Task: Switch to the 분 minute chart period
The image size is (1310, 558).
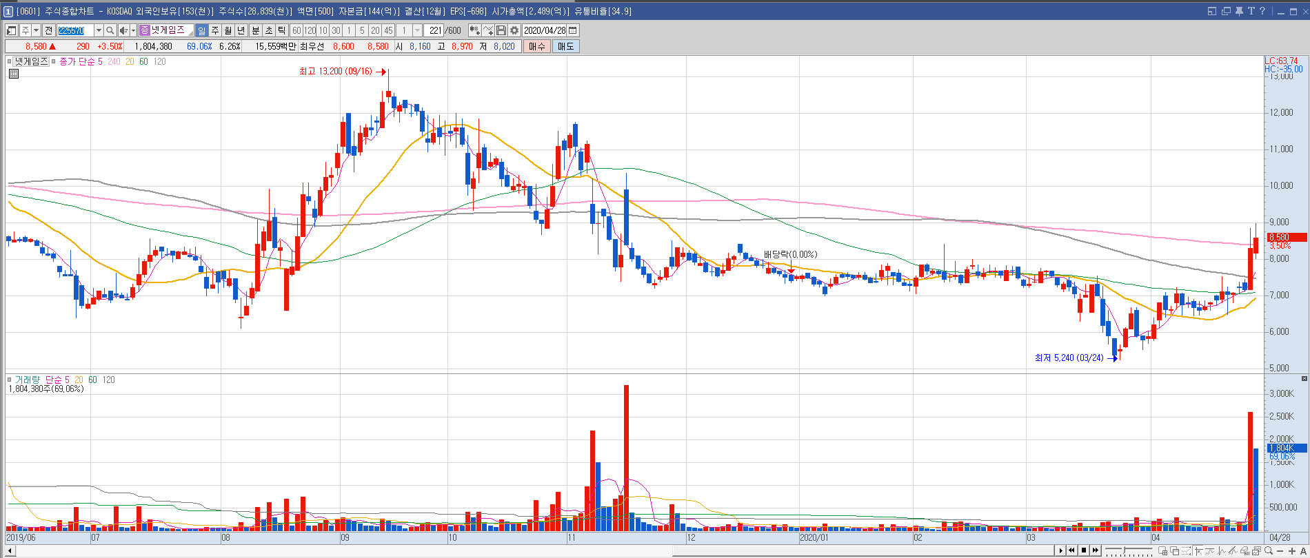Action: 255,30
